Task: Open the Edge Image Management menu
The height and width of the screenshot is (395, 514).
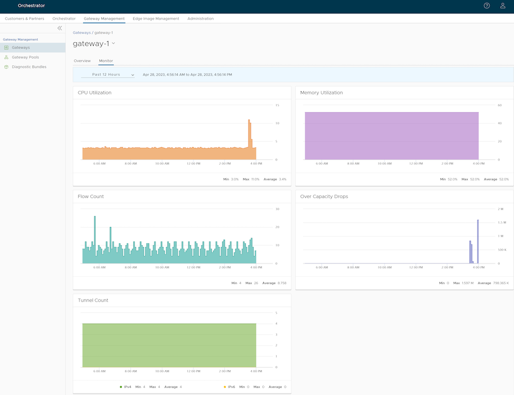Action: pos(155,18)
